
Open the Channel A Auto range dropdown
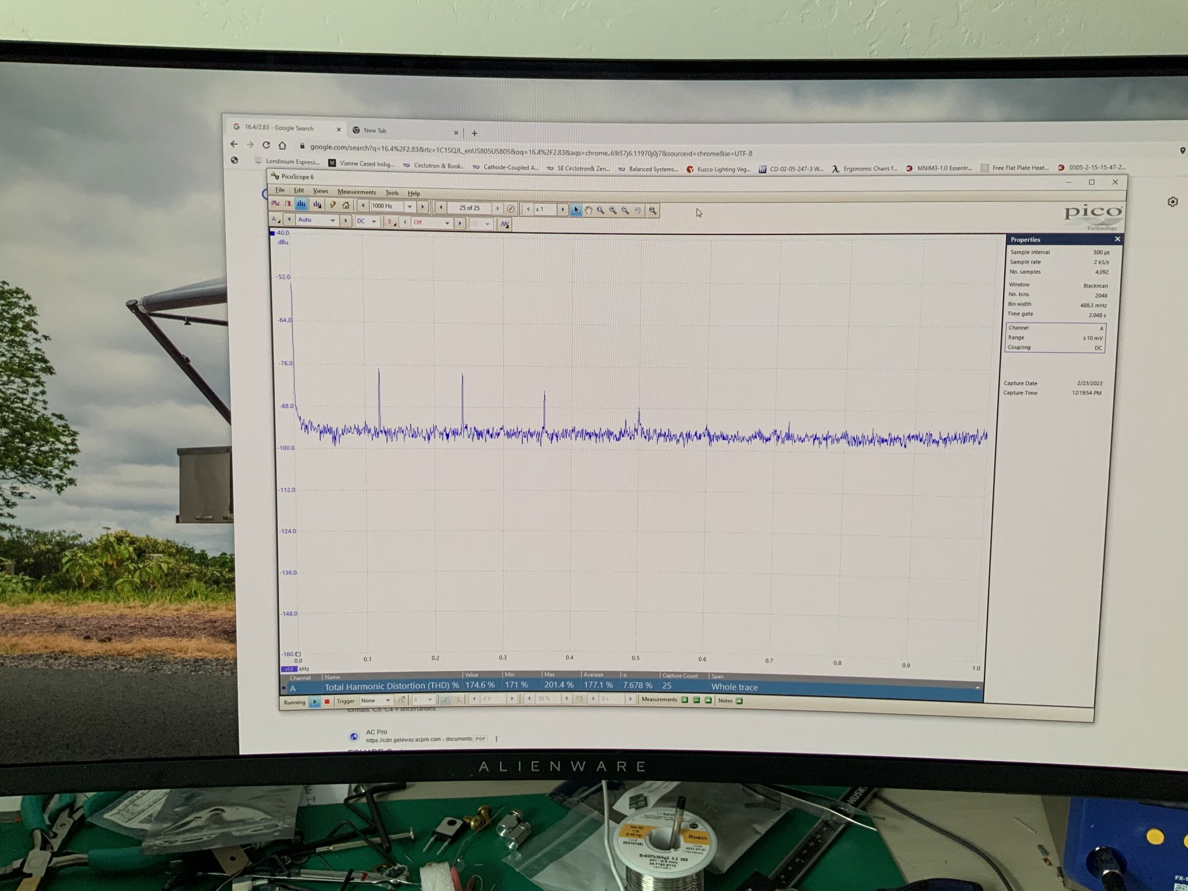pyautogui.click(x=332, y=221)
